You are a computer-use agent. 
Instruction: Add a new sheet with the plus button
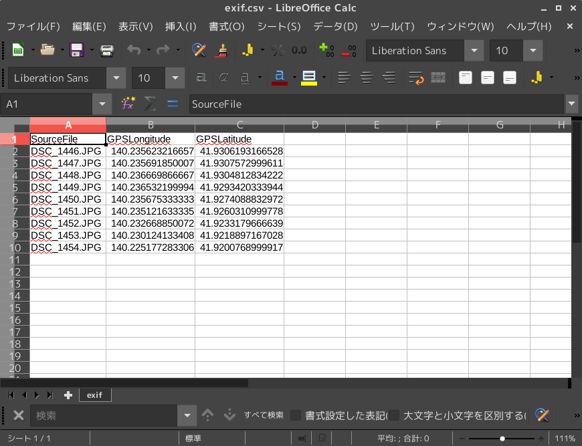(x=67, y=395)
